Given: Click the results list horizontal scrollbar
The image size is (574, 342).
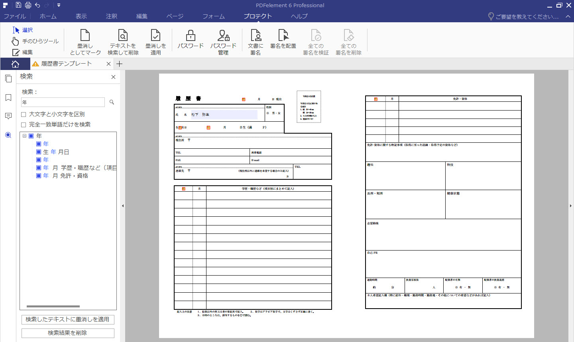Looking at the screenshot, I should click(x=53, y=306).
